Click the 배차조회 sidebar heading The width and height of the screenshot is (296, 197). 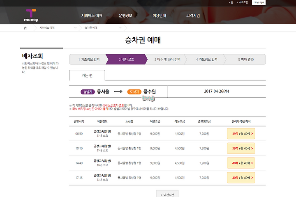click(x=32, y=56)
